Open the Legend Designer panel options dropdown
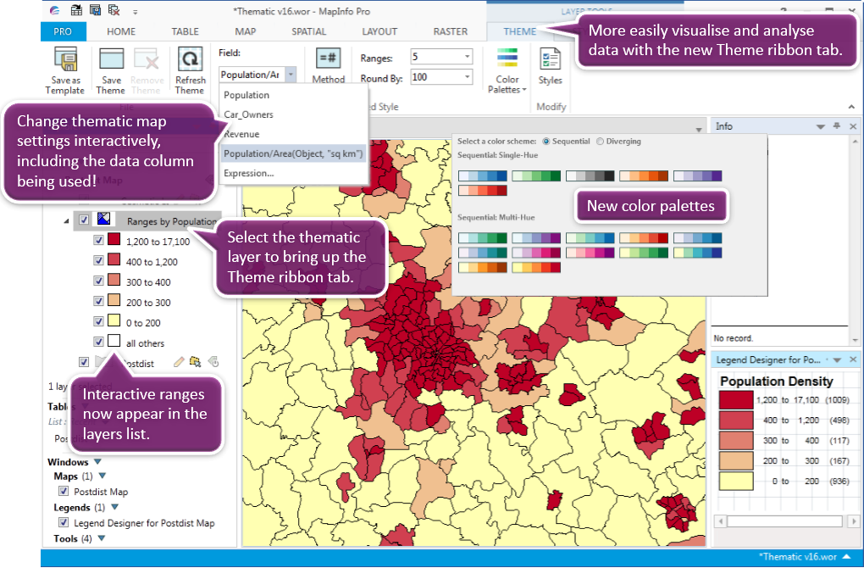This screenshot has width=864, height=568. click(x=837, y=360)
